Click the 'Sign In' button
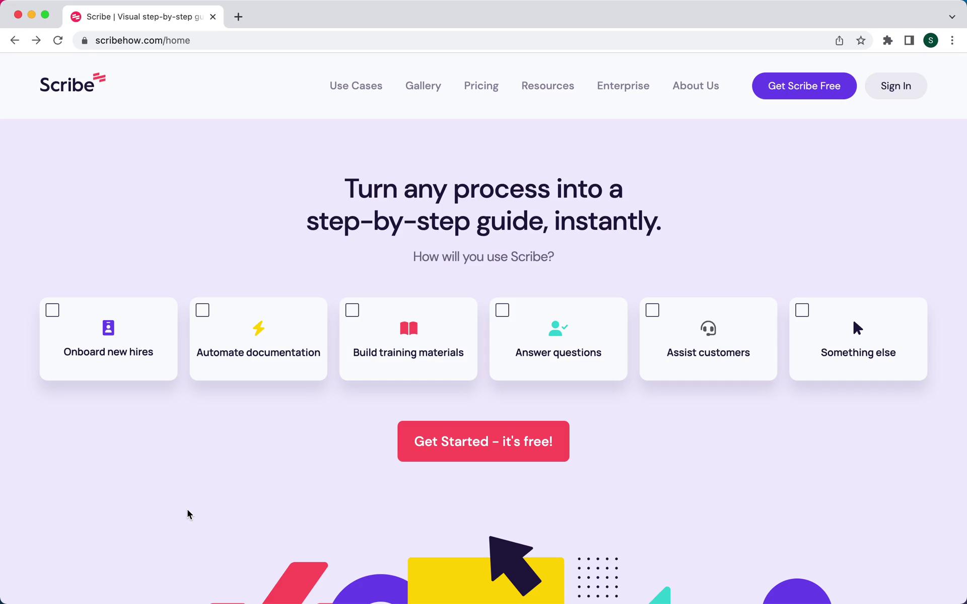 tap(896, 86)
